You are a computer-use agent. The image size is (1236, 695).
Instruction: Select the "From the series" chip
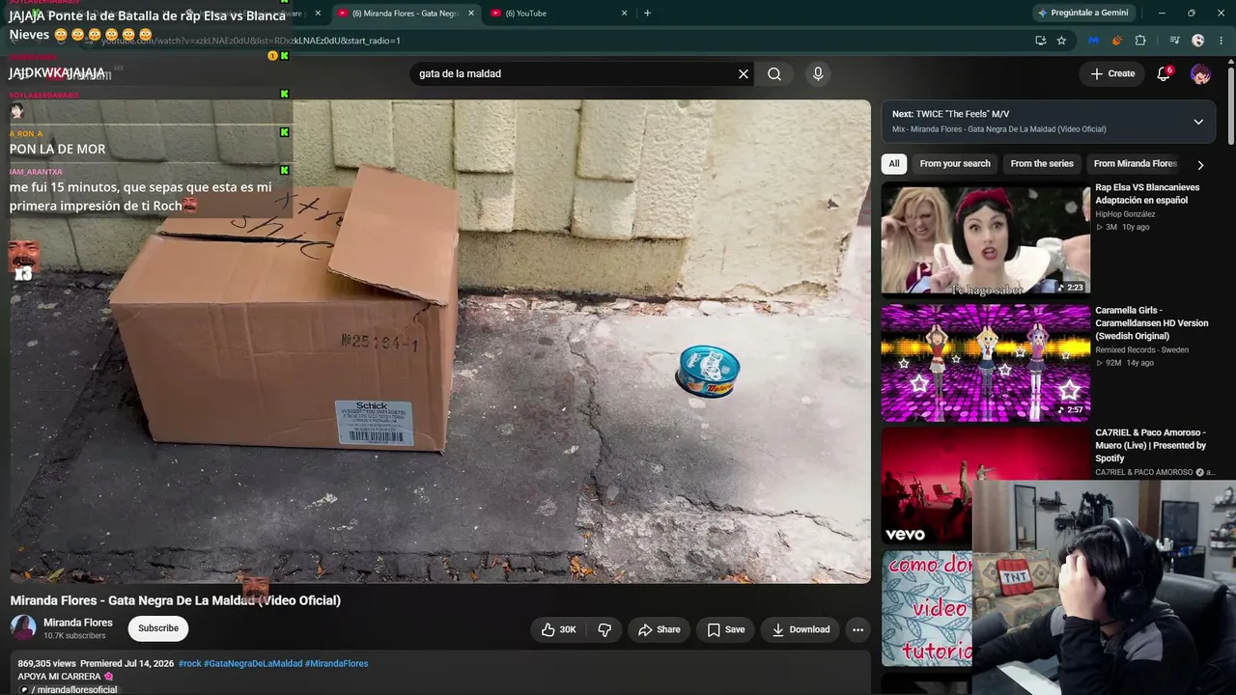tap(1042, 164)
